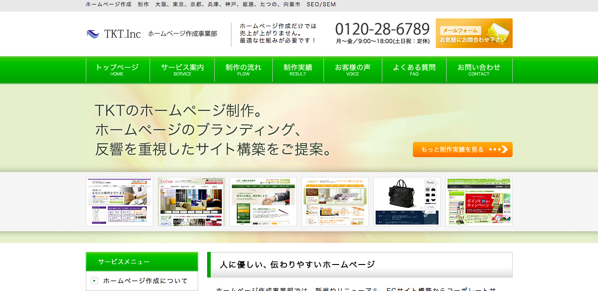Screen dimensions: 598x291
Task: Open the orange furniture sale site thumbnail
Action: 335,202
